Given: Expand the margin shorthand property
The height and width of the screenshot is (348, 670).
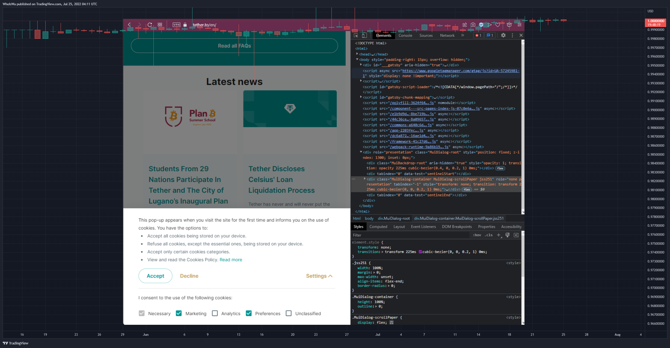Looking at the screenshot, I should tap(375, 273).
